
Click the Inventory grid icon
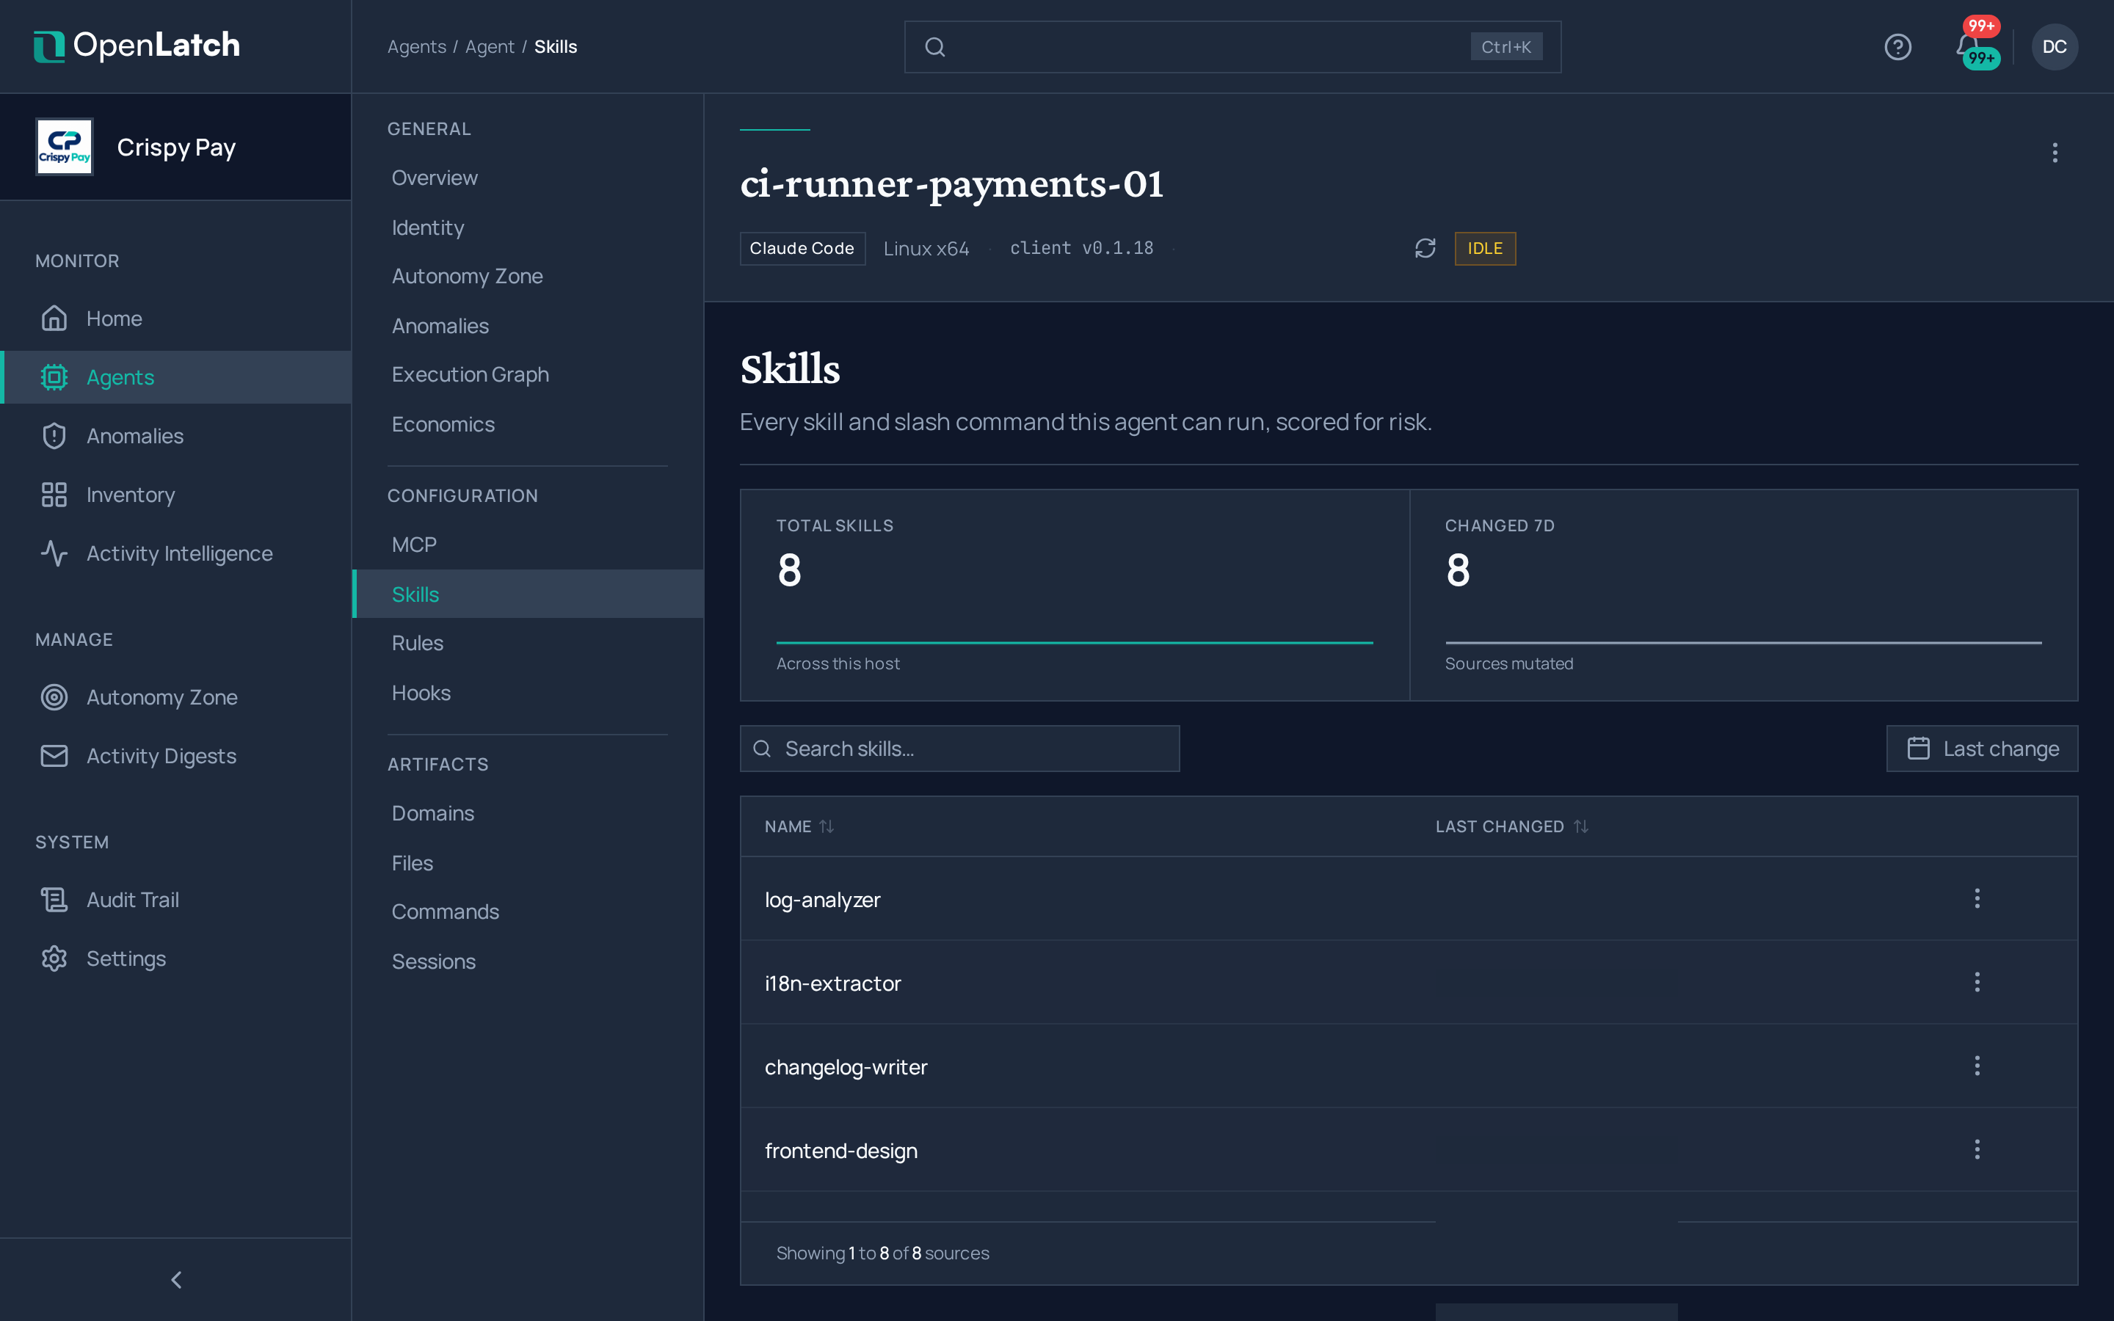point(54,494)
